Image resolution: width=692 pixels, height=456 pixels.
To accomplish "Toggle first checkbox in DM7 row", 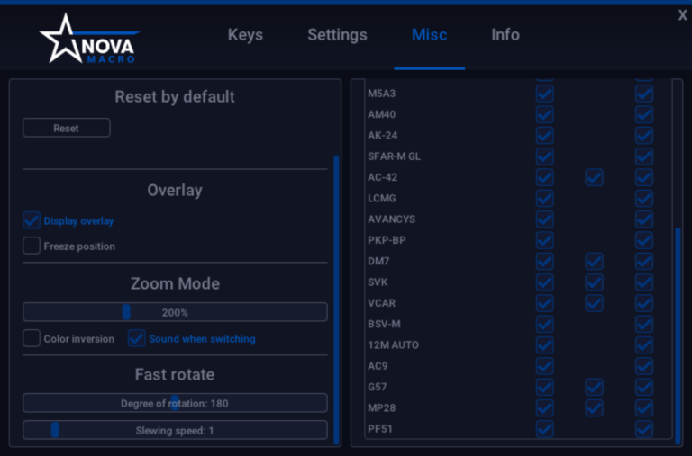I will (x=545, y=261).
